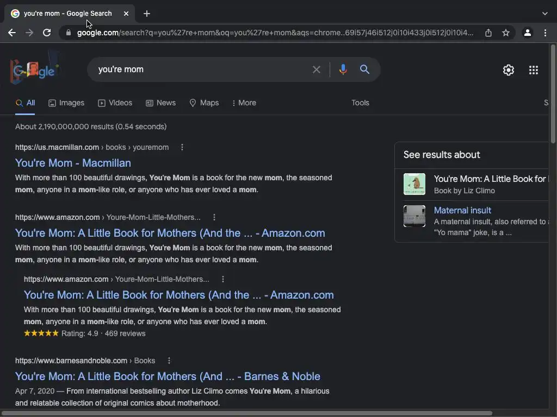Viewport: 557px width, 417px height.
Task: Click the You're Mom book cover thumbnail
Action: click(x=414, y=184)
